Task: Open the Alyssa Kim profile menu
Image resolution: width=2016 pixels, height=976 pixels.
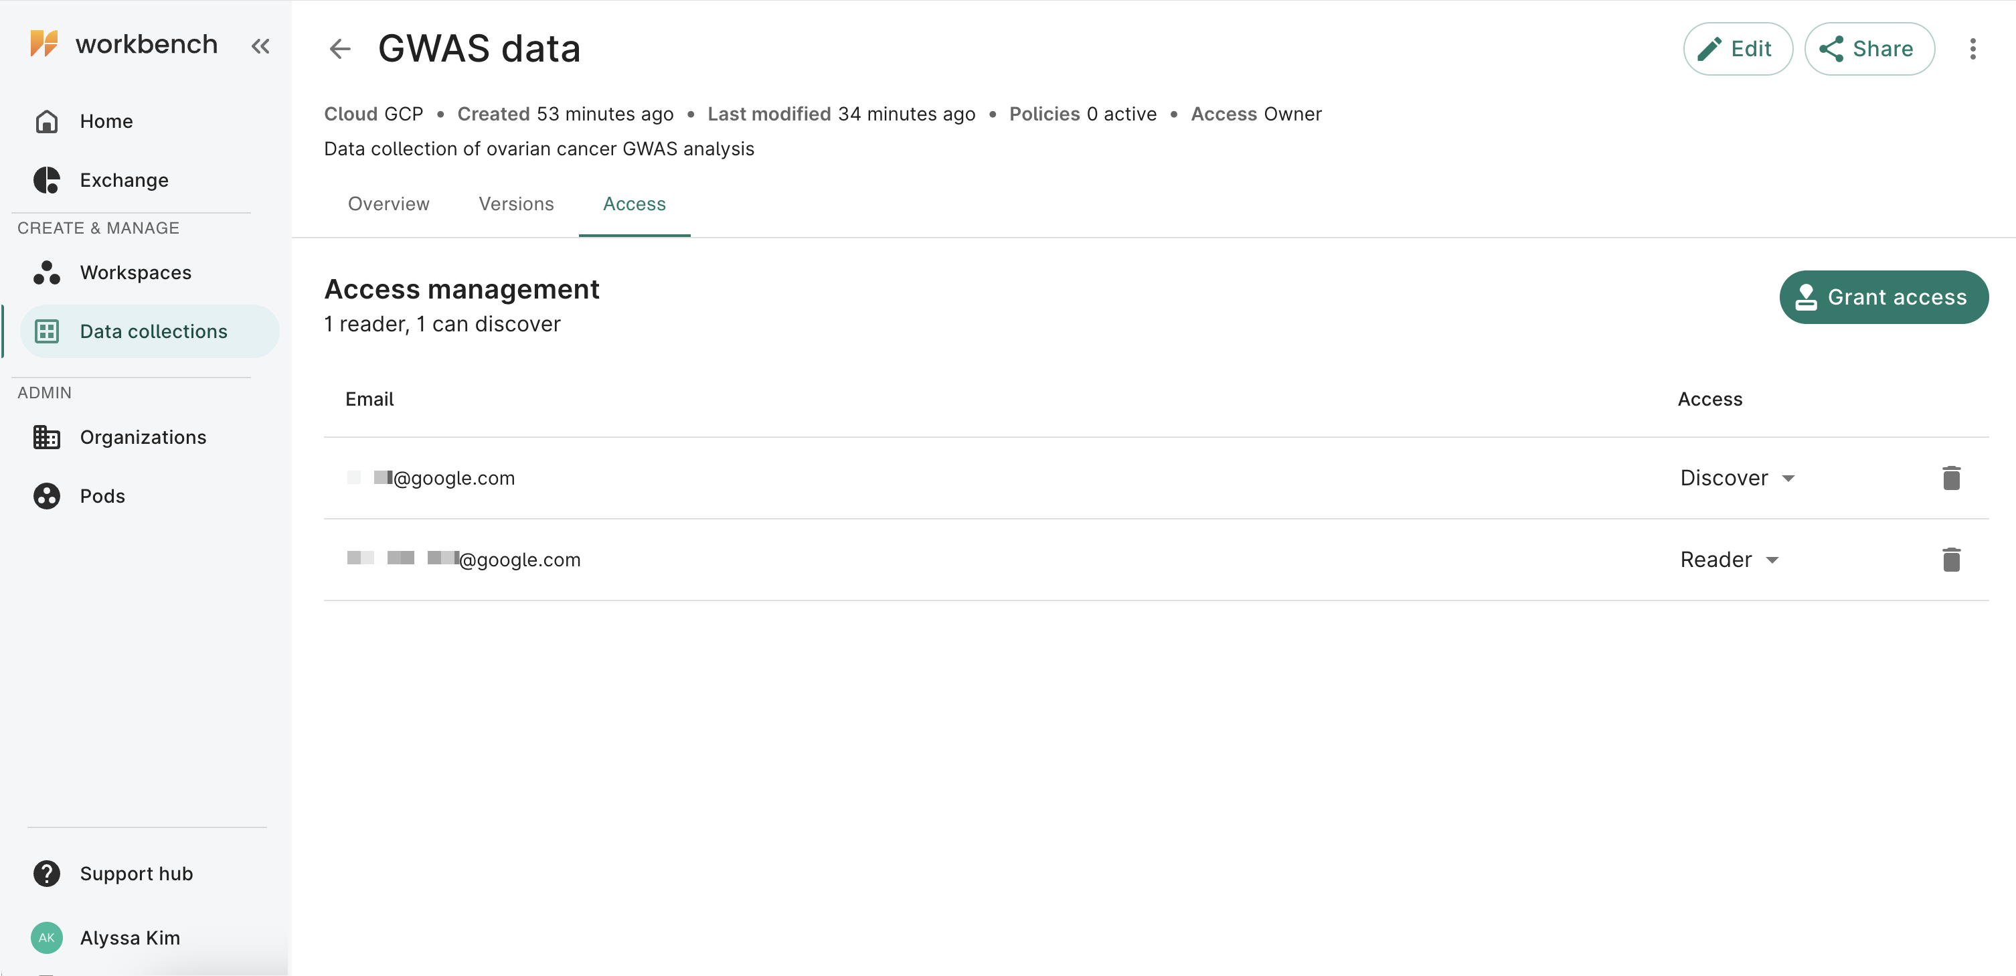Action: [129, 937]
